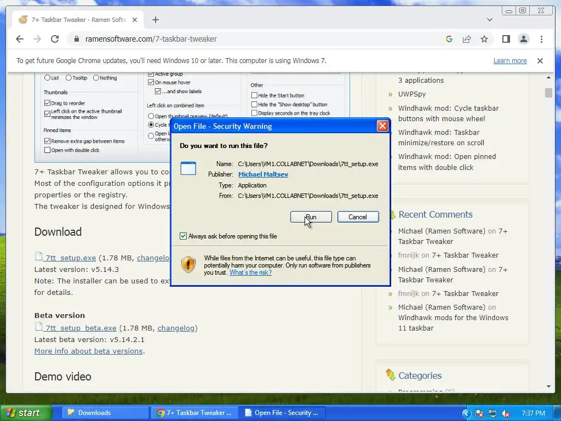Select the Tooltip radio option
The width and height of the screenshot is (561, 421).
(x=68, y=78)
